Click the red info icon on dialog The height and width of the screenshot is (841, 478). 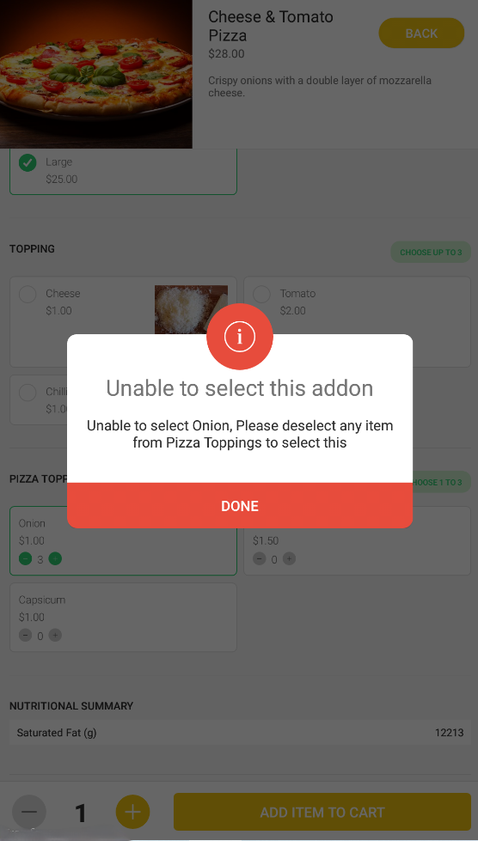pyautogui.click(x=240, y=336)
